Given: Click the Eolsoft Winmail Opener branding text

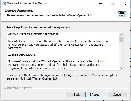Looking at the screenshot, I should coord(17,88).
